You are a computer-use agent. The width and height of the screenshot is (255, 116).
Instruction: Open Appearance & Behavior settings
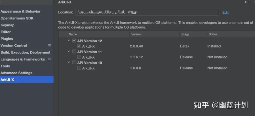[x=20, y=11]
